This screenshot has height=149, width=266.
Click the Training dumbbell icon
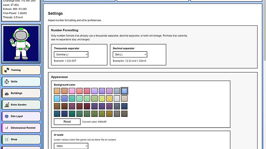coord(7,70)
